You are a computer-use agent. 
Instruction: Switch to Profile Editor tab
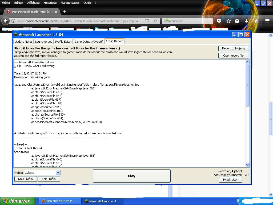[x=63, y=41]
